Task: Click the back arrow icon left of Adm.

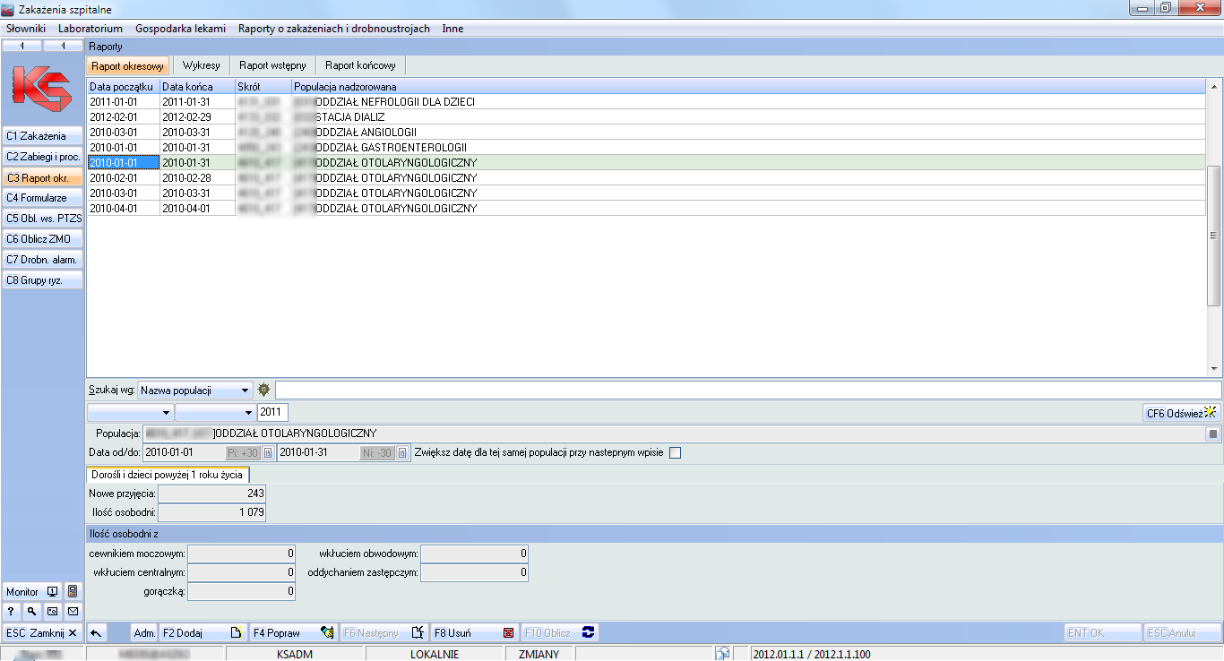Action: pyautogui.click(x=97, y=633)
